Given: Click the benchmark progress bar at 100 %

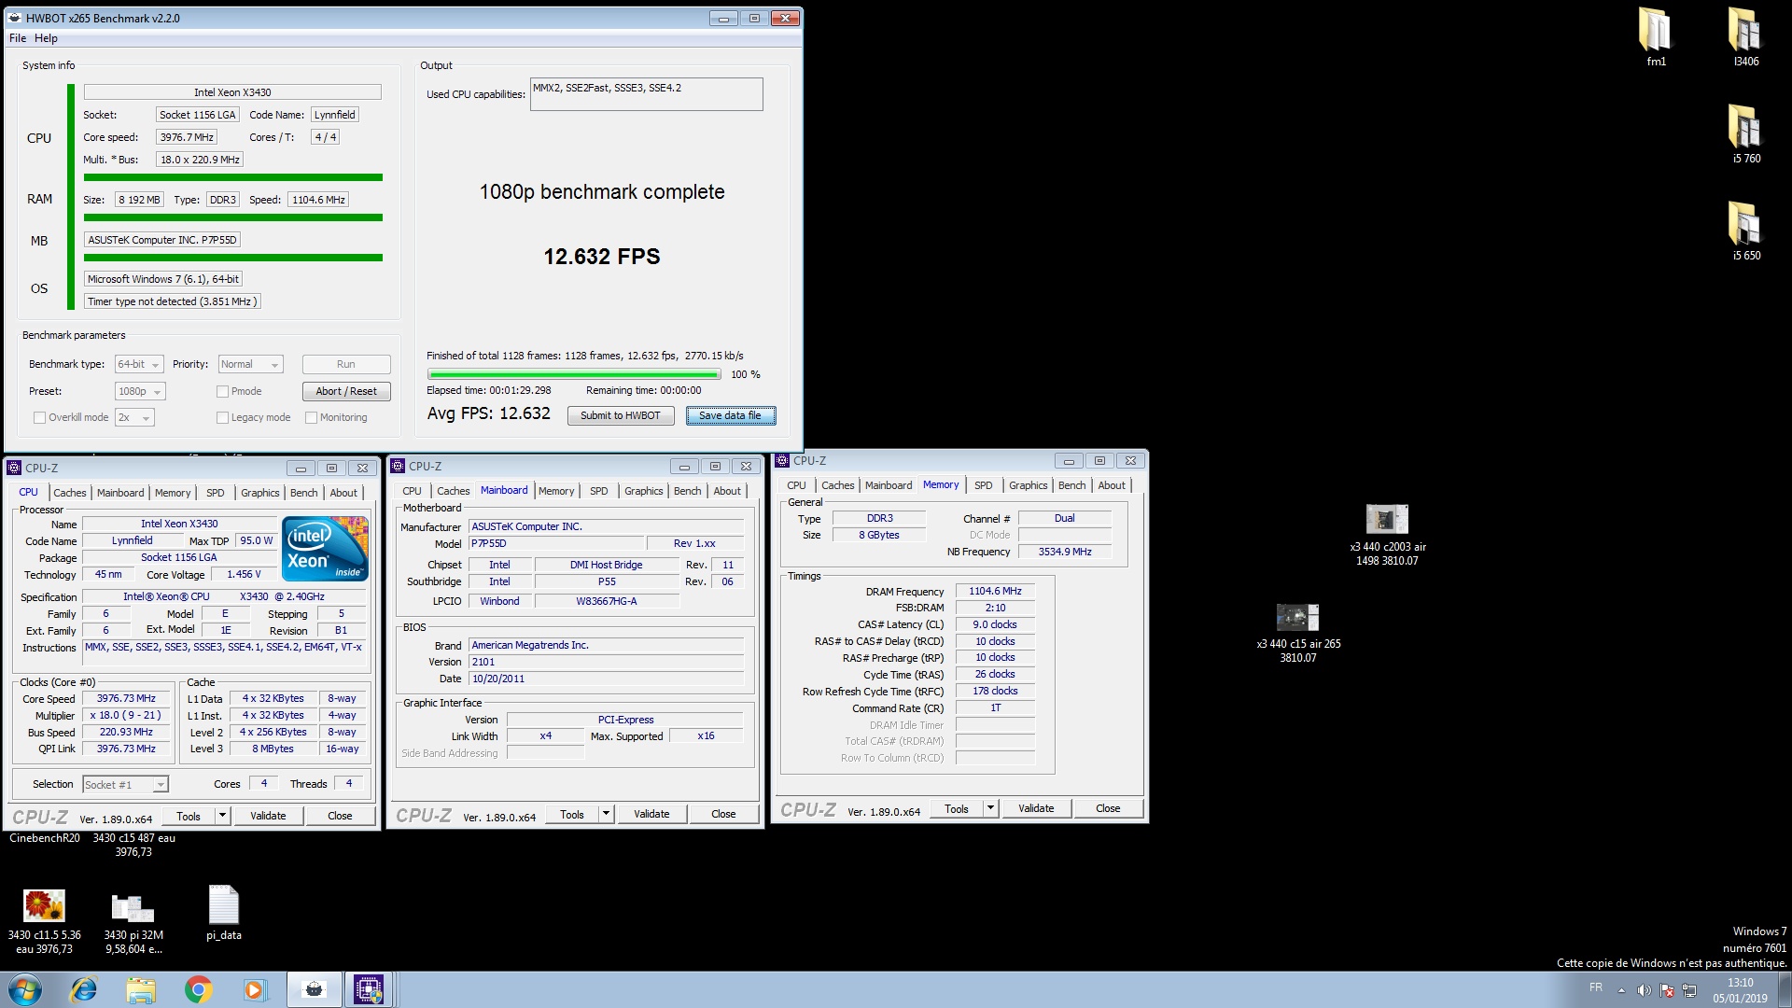Looking at the screenshot, I should point(573,375).
